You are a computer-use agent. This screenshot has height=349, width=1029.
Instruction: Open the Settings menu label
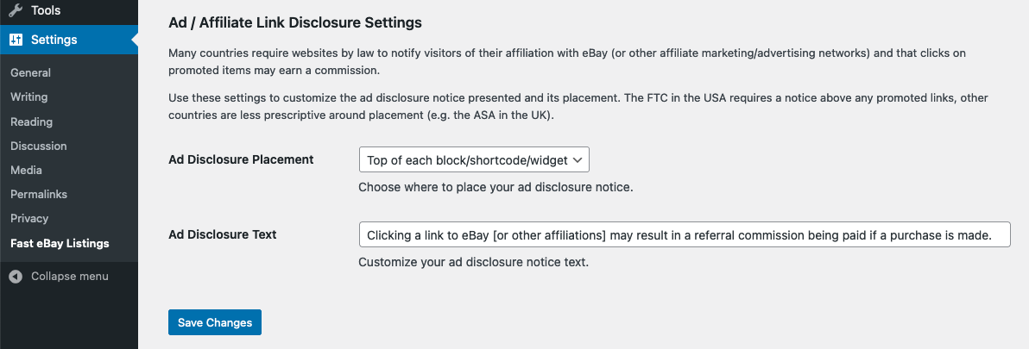click(54, 40)
